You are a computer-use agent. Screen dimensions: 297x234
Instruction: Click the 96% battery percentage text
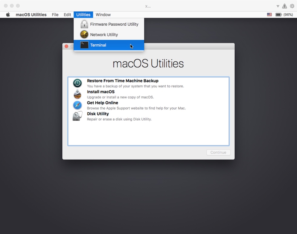[x=288, y=15]
